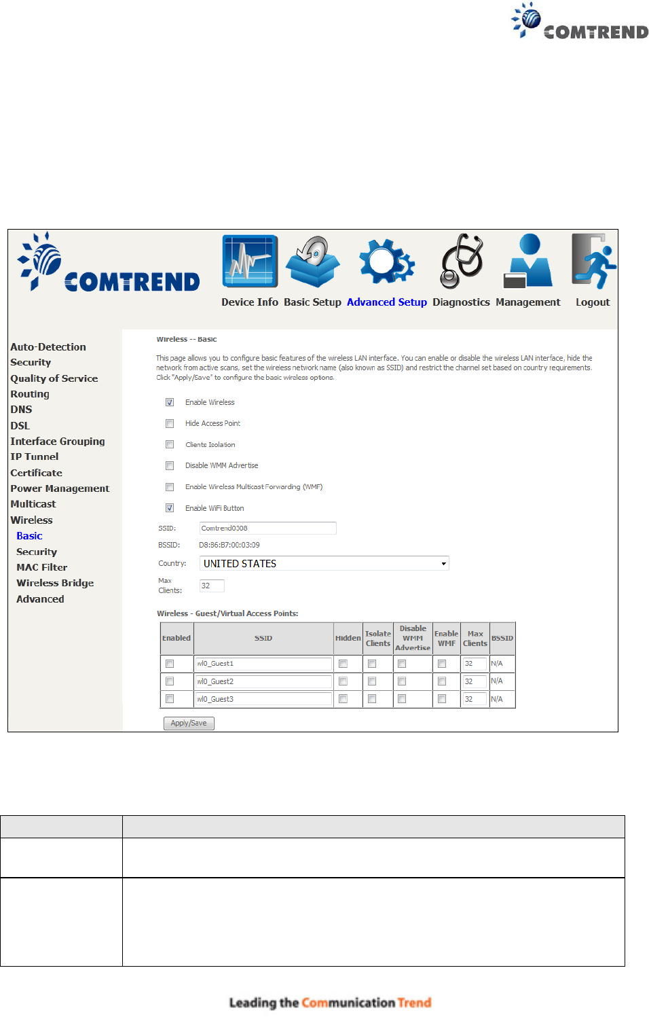Open Power Management in the sidebar
This screenshot has height=1019, width=649.
(60, 488)
